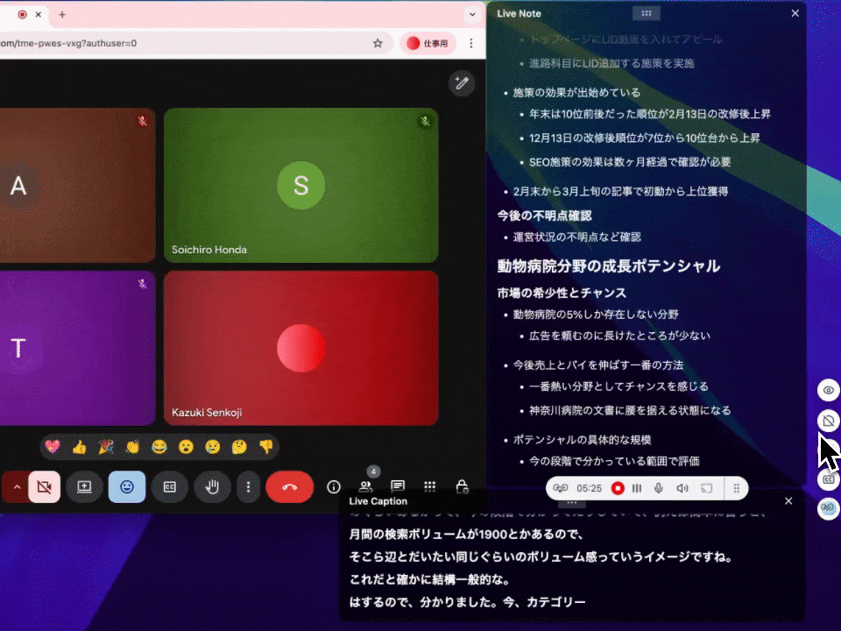
Task: Show the participants list
Action: point(365,486)
